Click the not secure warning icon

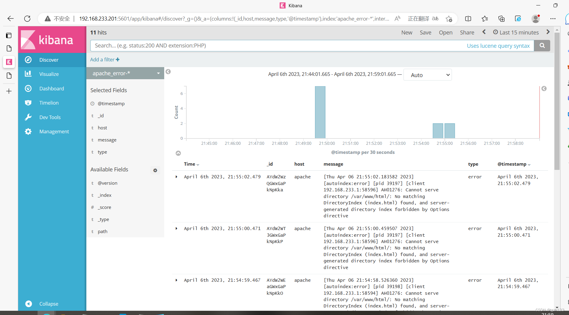tap(48, 19)
